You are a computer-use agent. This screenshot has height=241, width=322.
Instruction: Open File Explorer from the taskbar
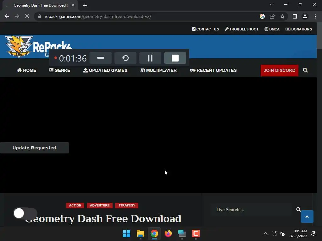[141, 233]
